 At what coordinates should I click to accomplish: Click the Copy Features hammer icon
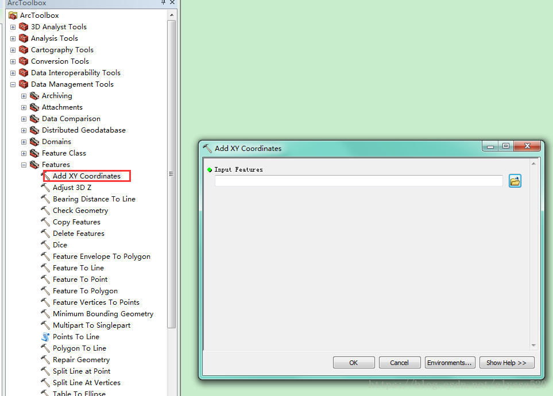click(x=45, y=222)
